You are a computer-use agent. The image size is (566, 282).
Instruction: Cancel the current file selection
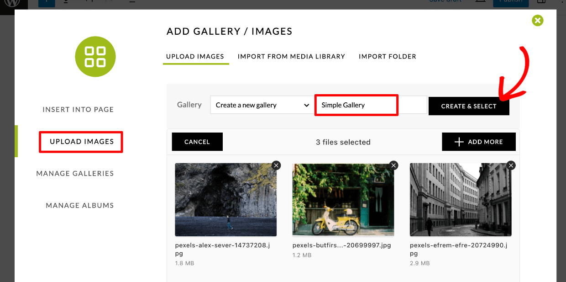coord(197,142)
